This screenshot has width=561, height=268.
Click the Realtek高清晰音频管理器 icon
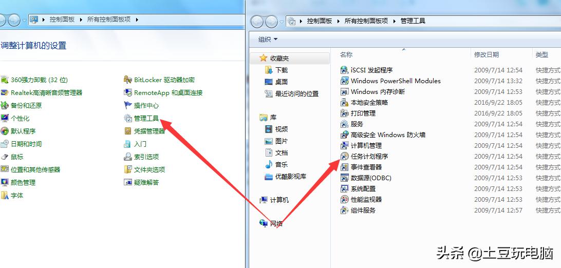coord(4,92)
